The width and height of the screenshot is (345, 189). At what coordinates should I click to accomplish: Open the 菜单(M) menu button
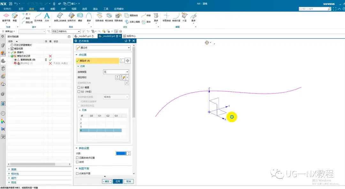9,31
